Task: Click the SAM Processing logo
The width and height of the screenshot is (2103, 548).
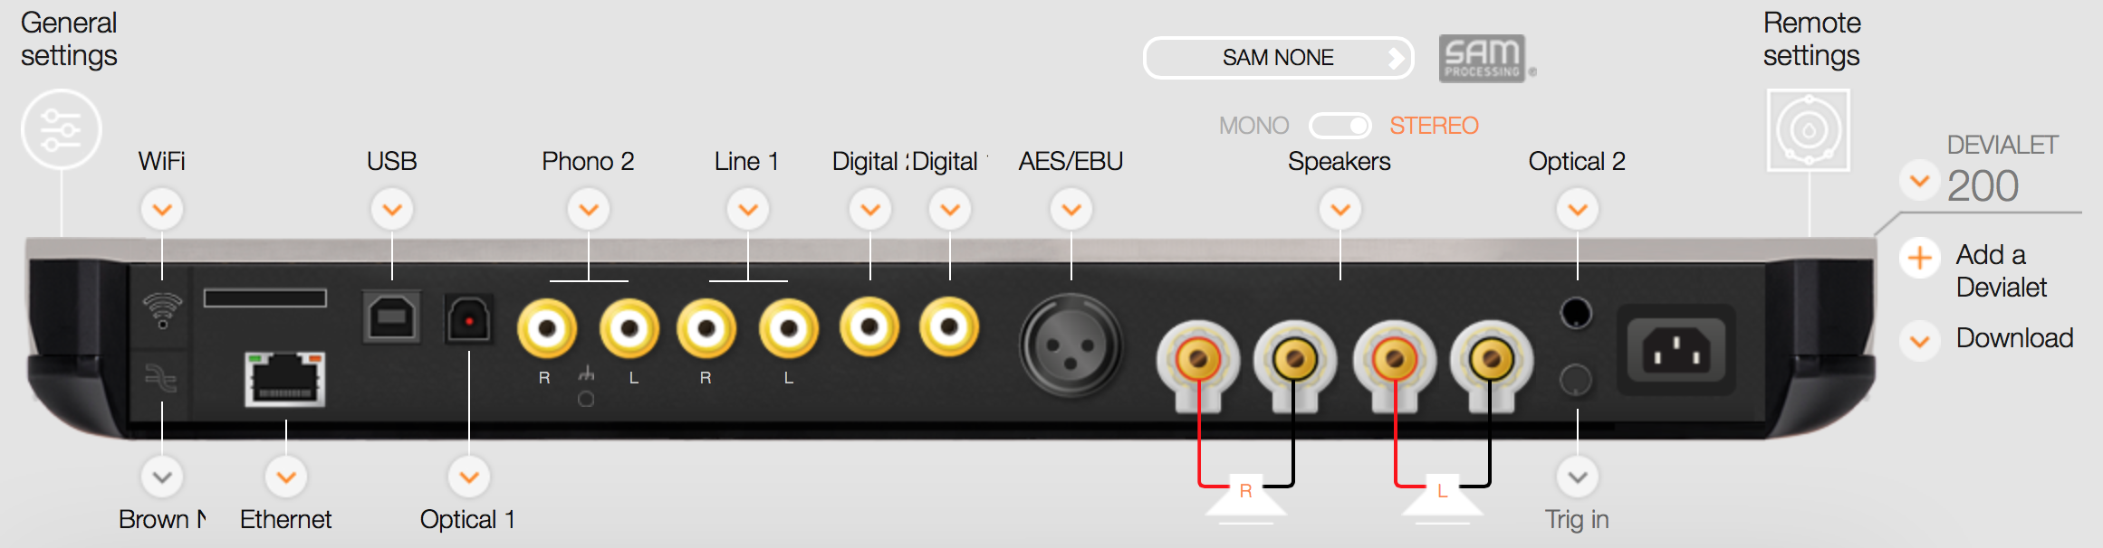Action: 1484,59
